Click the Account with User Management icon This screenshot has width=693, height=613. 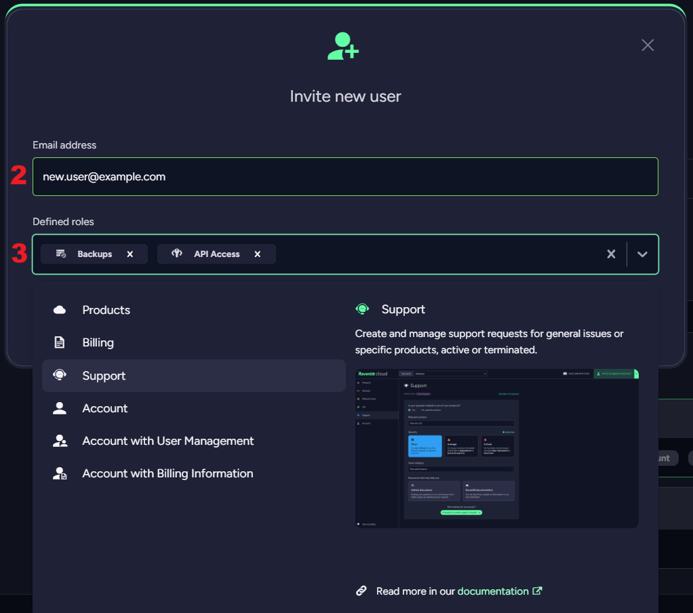[x=60, y=441]
